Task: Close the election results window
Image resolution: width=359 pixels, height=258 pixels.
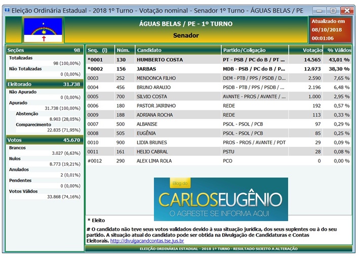Action: click(347, 11)
